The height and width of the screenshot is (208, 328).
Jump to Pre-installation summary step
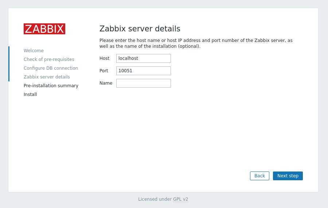tap(51, 86)
